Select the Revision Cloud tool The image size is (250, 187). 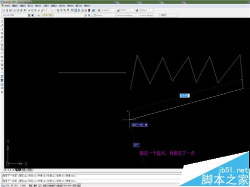click(x=2, y=49)
